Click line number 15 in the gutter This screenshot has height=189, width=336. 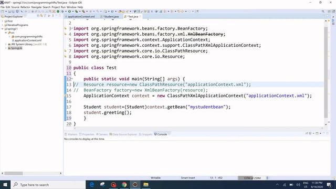pyautogui.click(x=69, y=96)
